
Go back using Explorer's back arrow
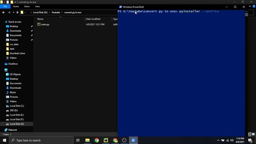pyautogui.click(x=4, y=12)
